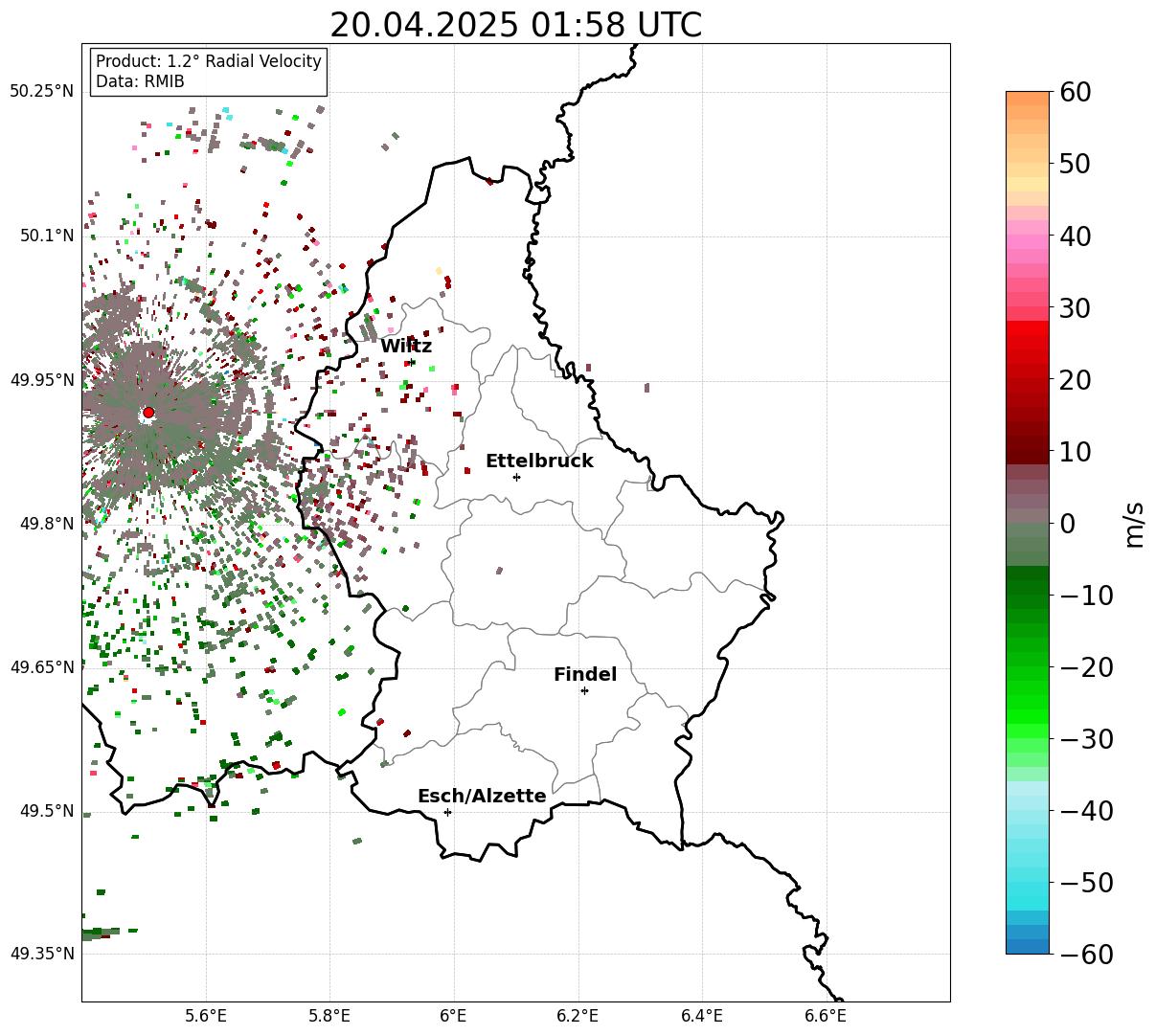Click the colorbar value 50 label
This screenshot has height=1035, width=1156.
(1077, 164)
